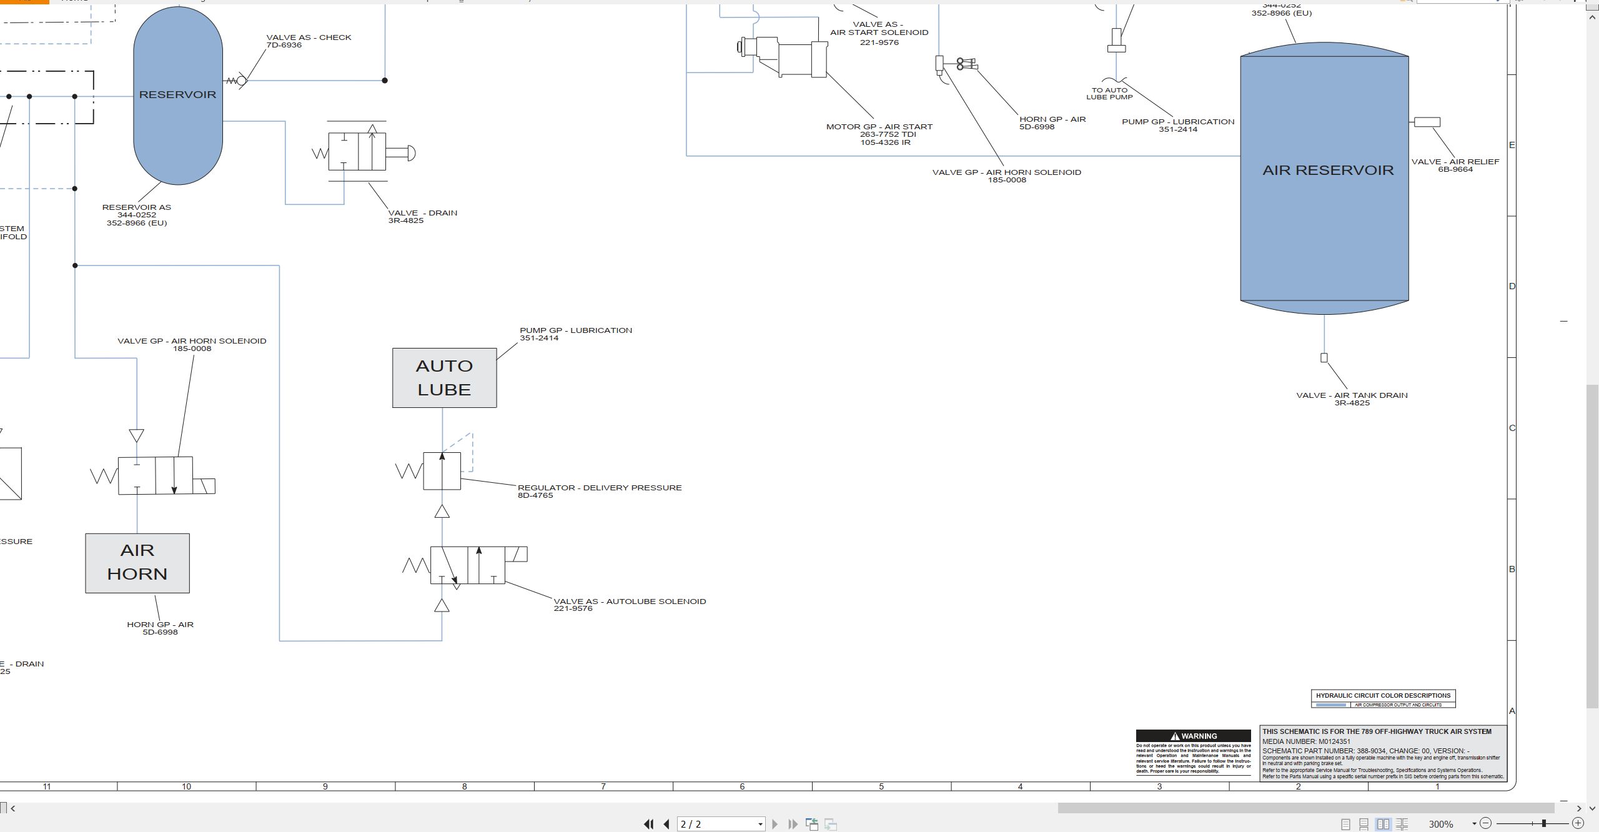Click the AIR HORN block
Screen dimensions: 1599x832
[x=137, y=563]
